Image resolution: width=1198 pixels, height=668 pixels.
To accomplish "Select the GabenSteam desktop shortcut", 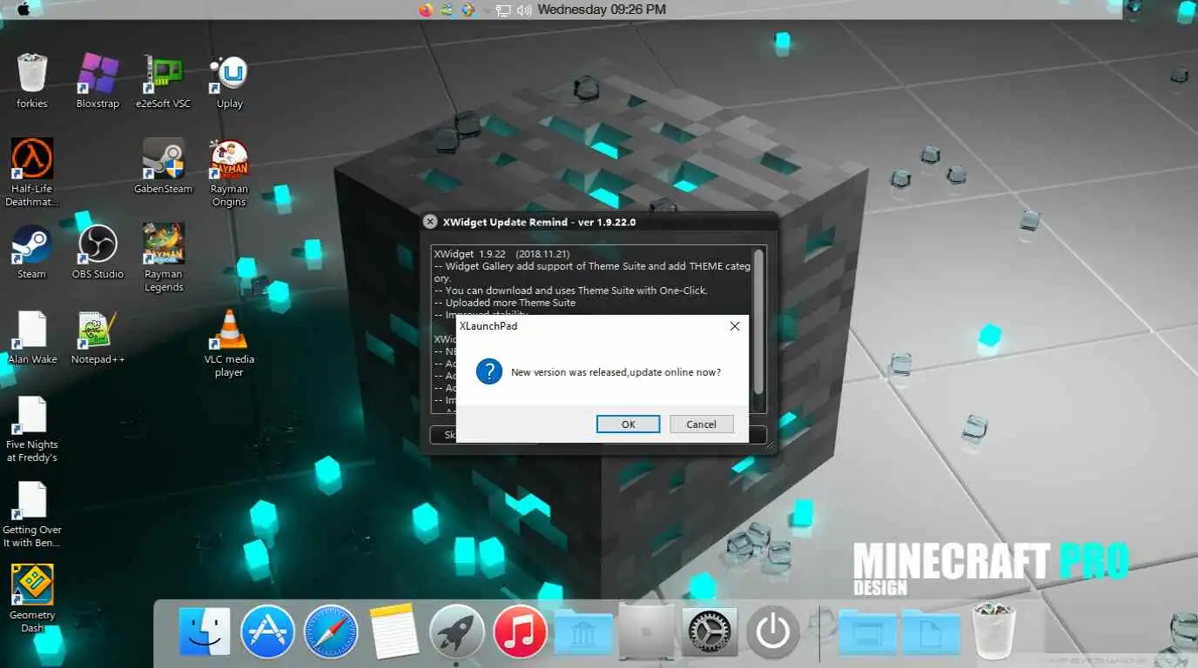I will [163, 166].
